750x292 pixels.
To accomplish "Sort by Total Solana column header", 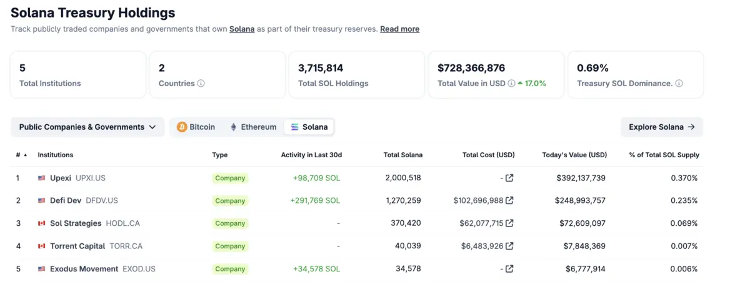I will tap(402, 155).
